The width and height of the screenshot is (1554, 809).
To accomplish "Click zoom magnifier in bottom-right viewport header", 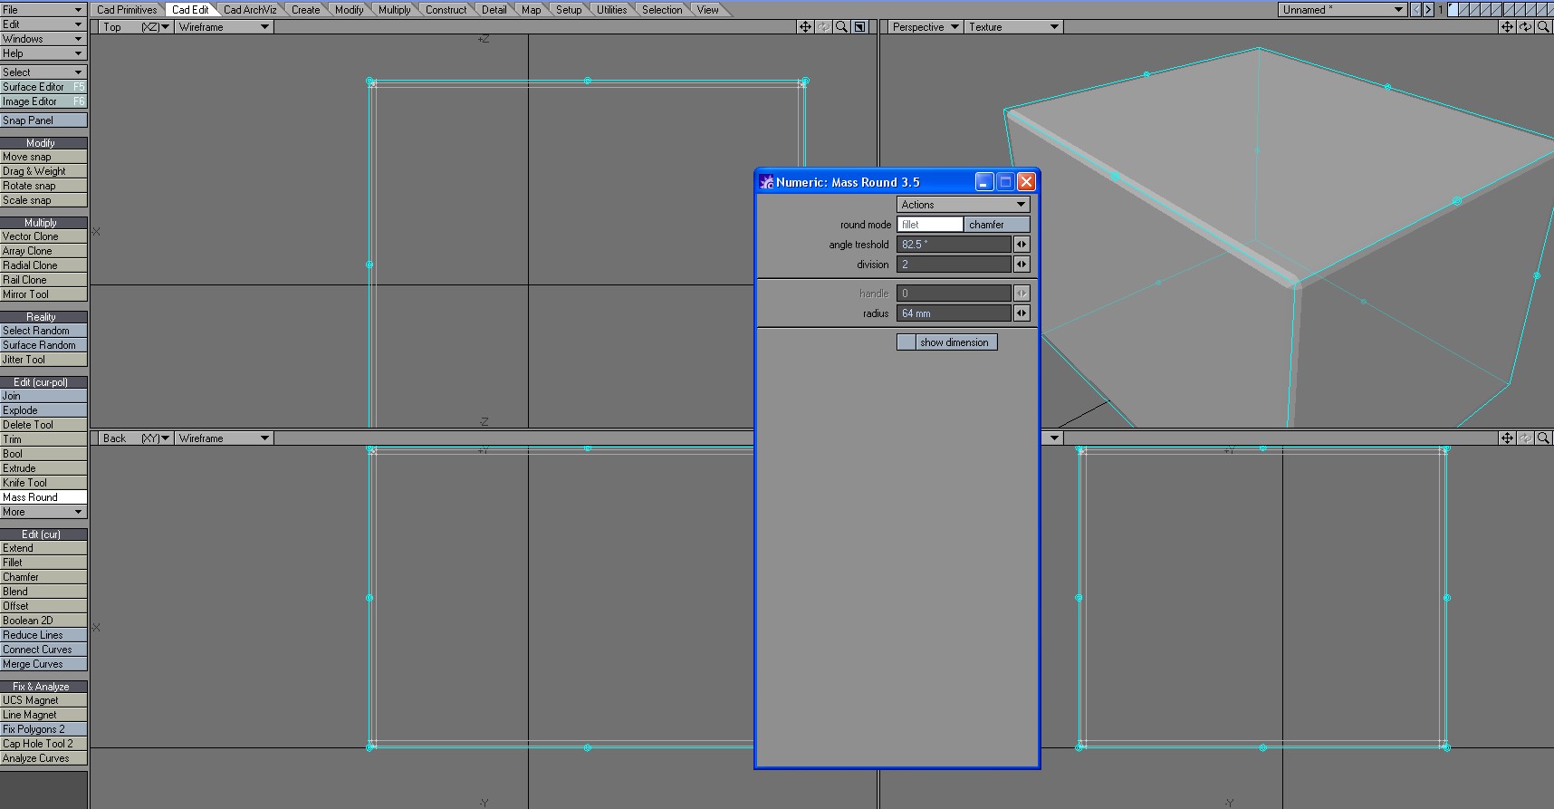I will click(x=1543, y=438).
